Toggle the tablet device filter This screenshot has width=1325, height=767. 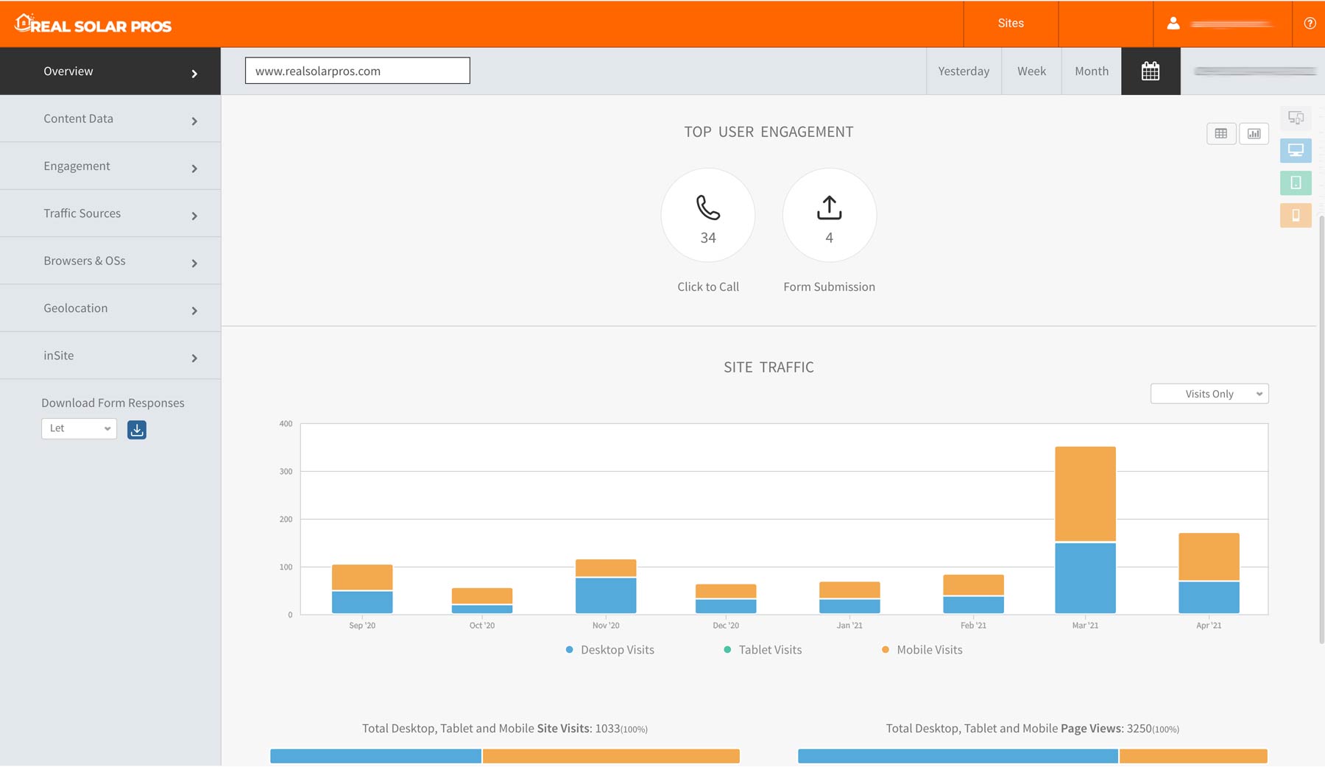click(x=1296, y=183)
